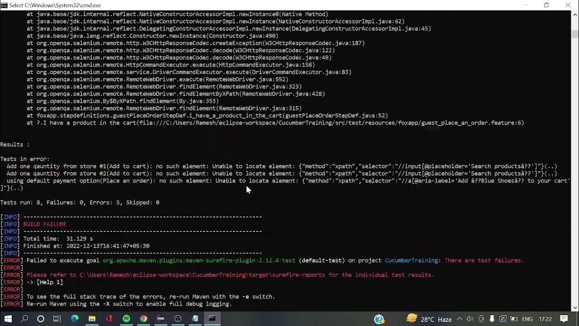Open the Notepad-like app in the taskbar
Screen dimensions: 579x326
coord(195,319)
